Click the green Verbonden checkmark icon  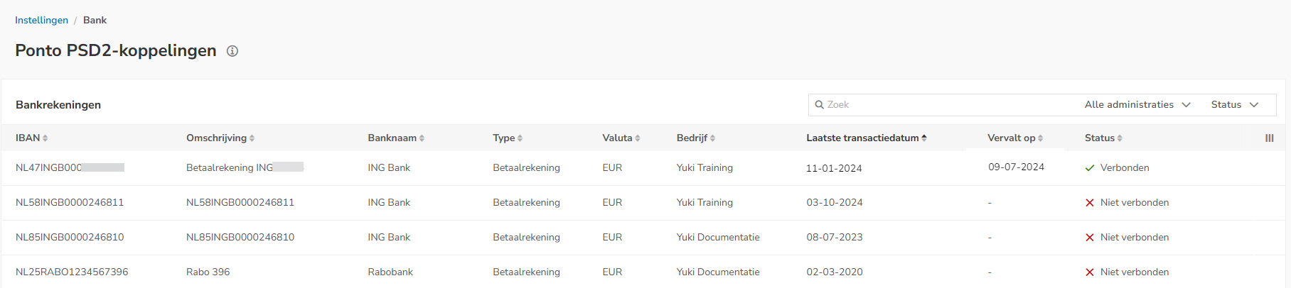click(x=1090, y=168)
